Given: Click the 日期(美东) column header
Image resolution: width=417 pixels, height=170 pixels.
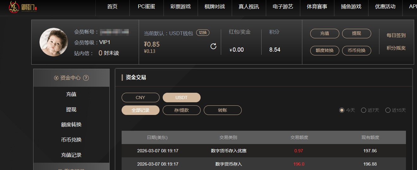Looking at the screenshot, I should pyautogui.click(x=157, y=137).
